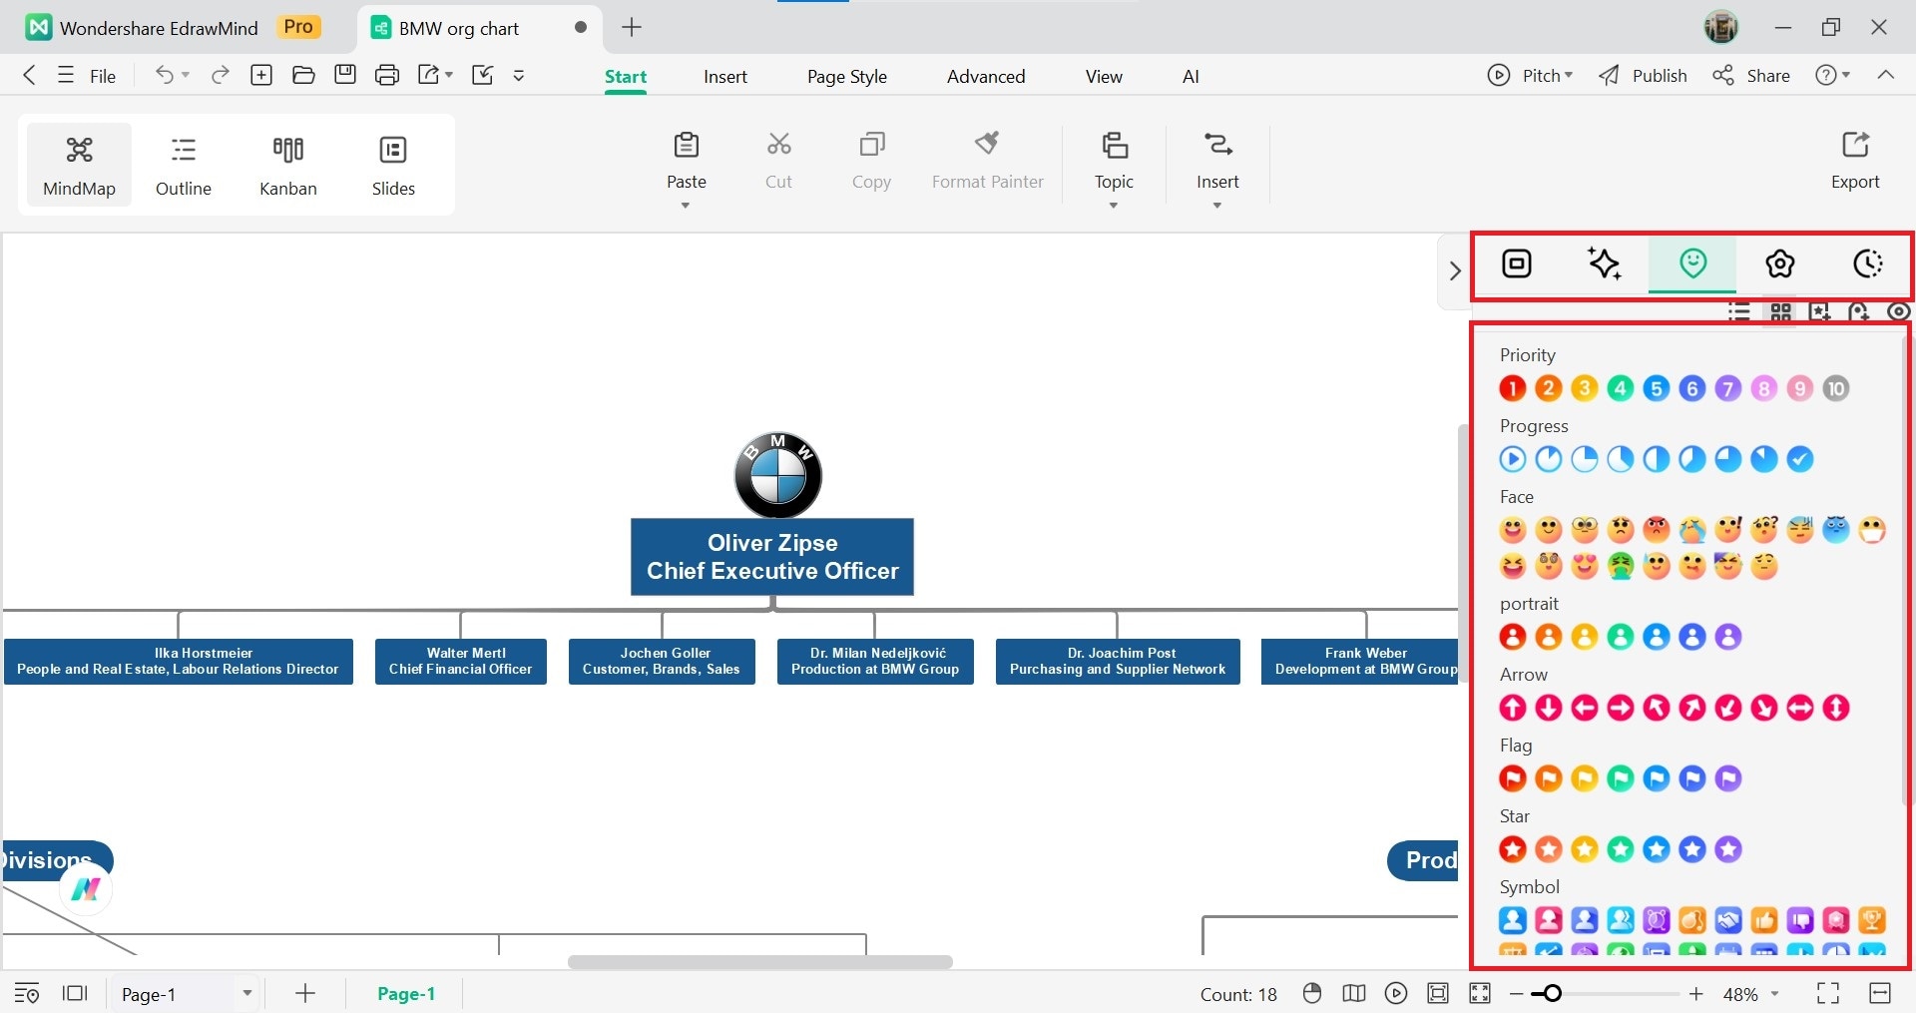Open the View ribbon tab
The height and width of the screenshot is (1013, 1916).
click(x=1104, y=77)
